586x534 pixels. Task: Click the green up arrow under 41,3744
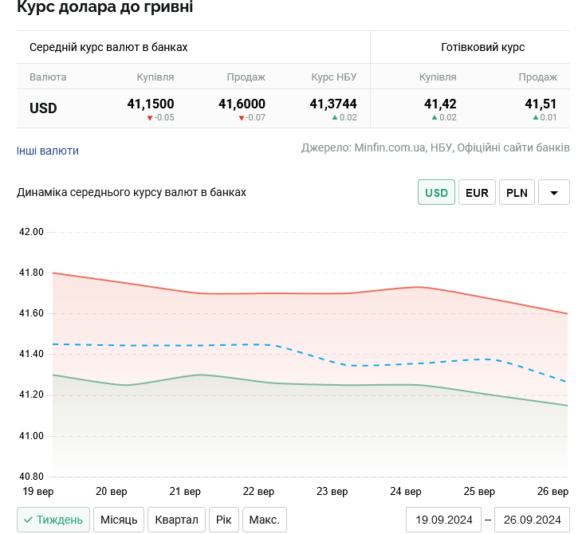335,118
